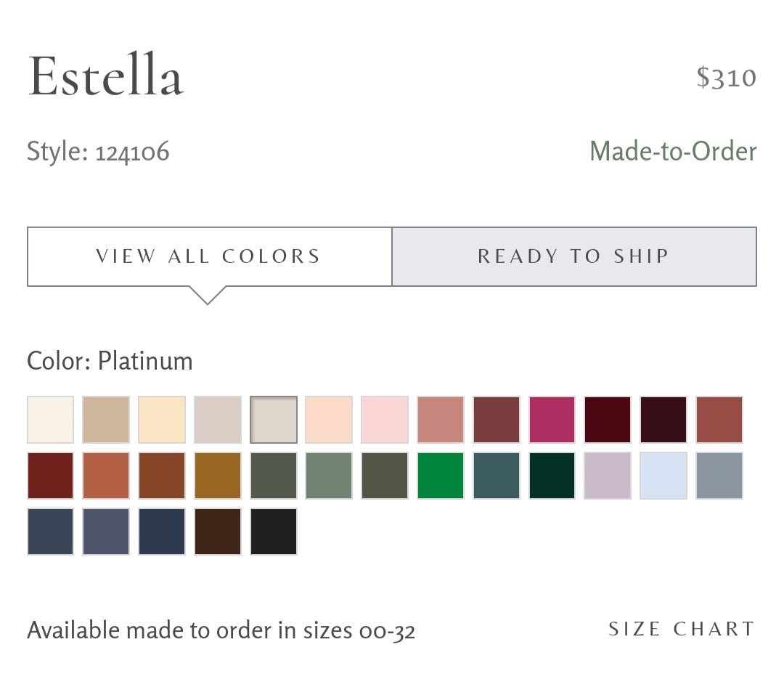Pick the sage green swatch
Viewport: 784px width, 679px height.
pos(329,476)
